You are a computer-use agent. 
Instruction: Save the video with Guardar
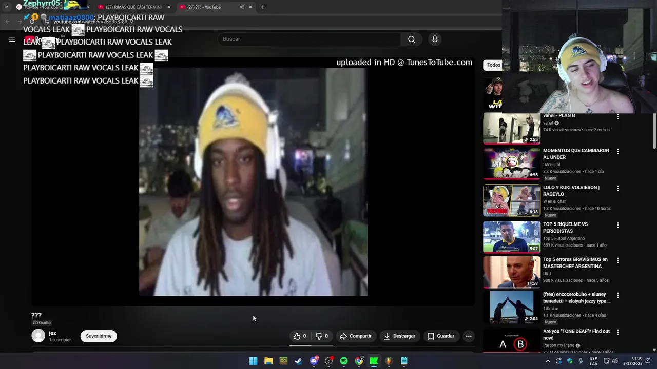click(x=441, y=336)
